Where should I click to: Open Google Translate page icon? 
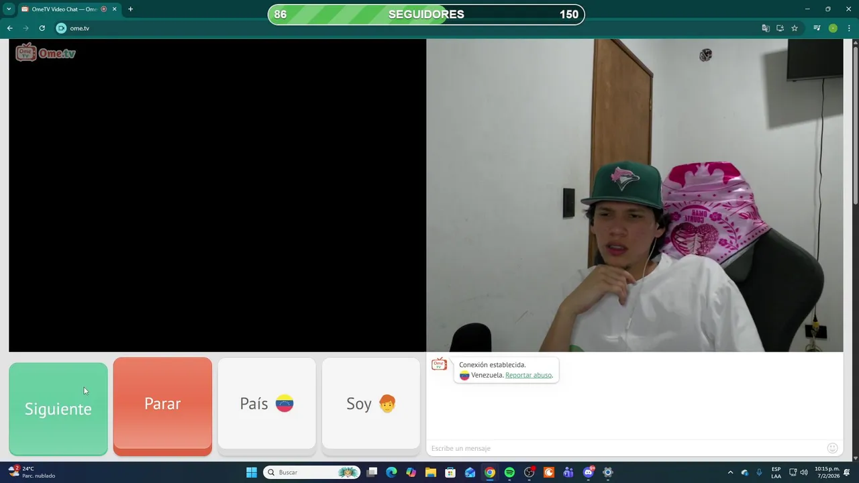point(766,28)
